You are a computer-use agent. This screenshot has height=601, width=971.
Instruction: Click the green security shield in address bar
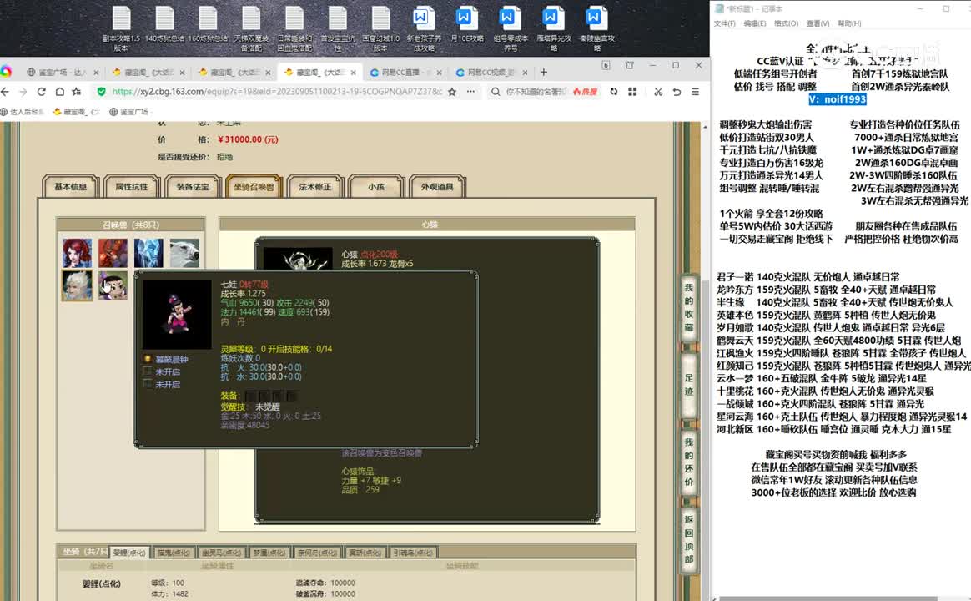[x=102, y=92]
